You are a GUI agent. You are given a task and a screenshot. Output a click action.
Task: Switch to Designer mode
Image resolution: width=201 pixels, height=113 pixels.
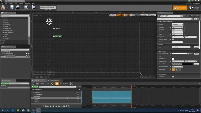pos(180,8)
